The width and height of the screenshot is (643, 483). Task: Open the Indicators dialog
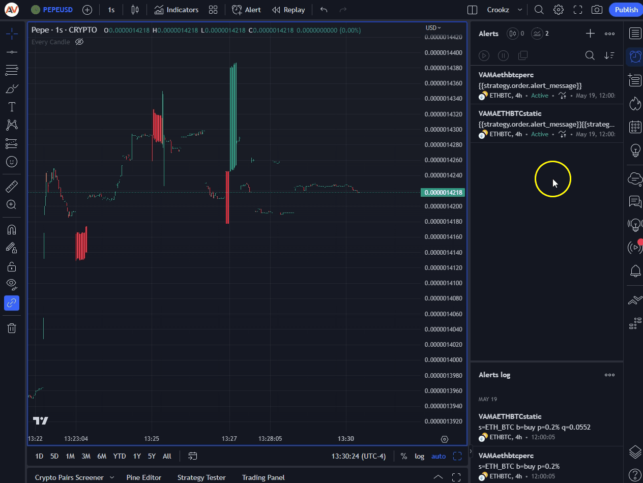[x=177, y=10]
